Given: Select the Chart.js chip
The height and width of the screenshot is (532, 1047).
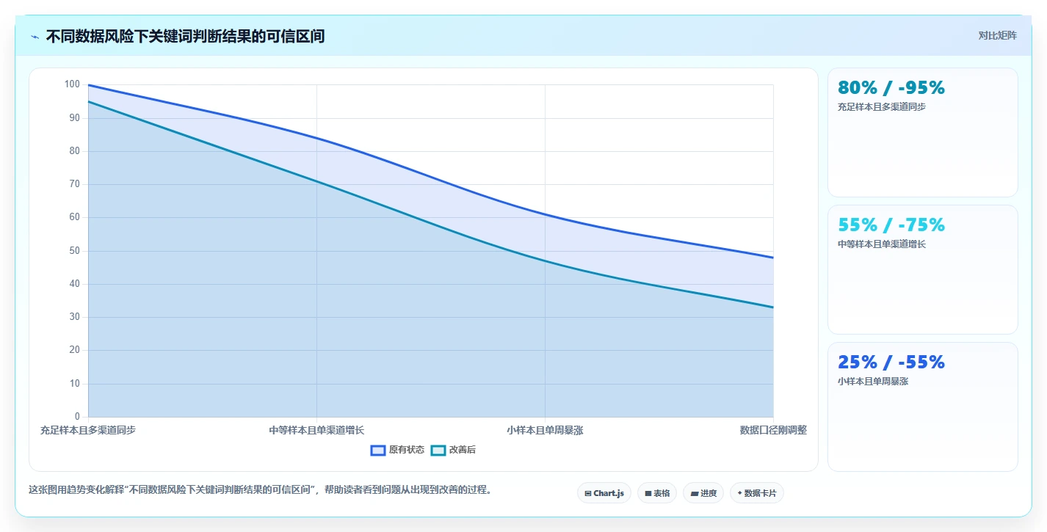Looking at the screenshot, I should 604,493.
